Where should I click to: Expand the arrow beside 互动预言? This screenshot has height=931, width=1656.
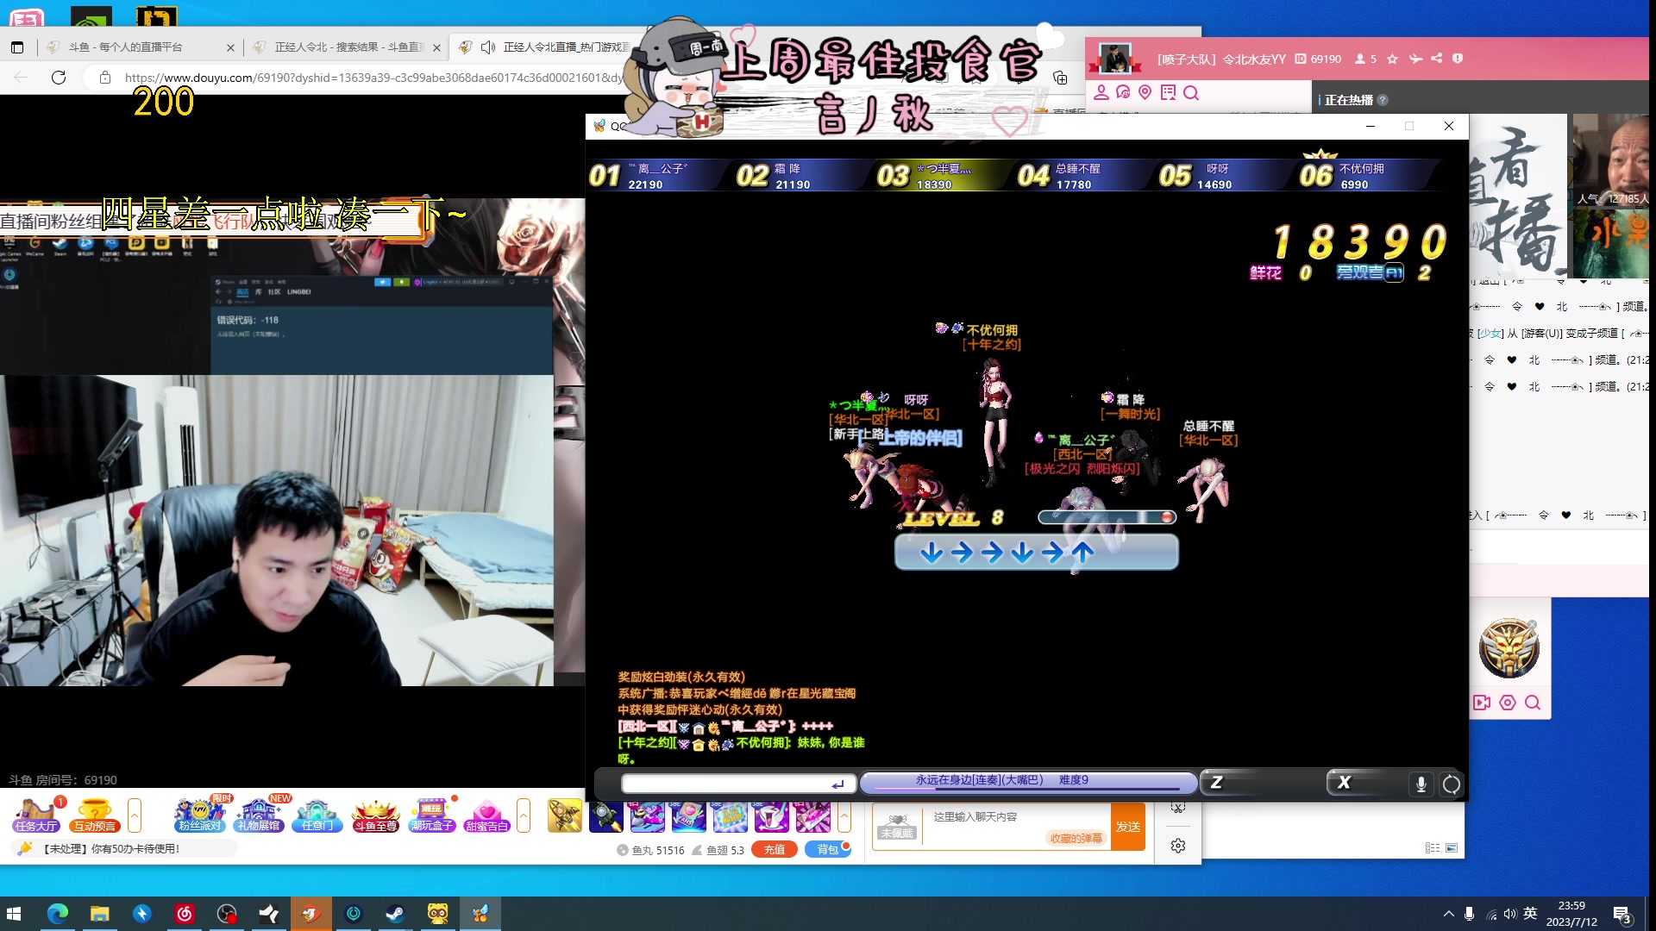pyautogui.click(x=135, y=815)
